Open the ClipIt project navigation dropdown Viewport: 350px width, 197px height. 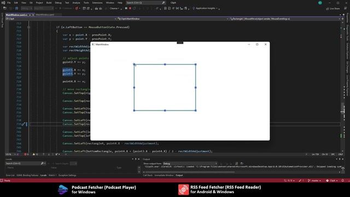pos(61,19)
